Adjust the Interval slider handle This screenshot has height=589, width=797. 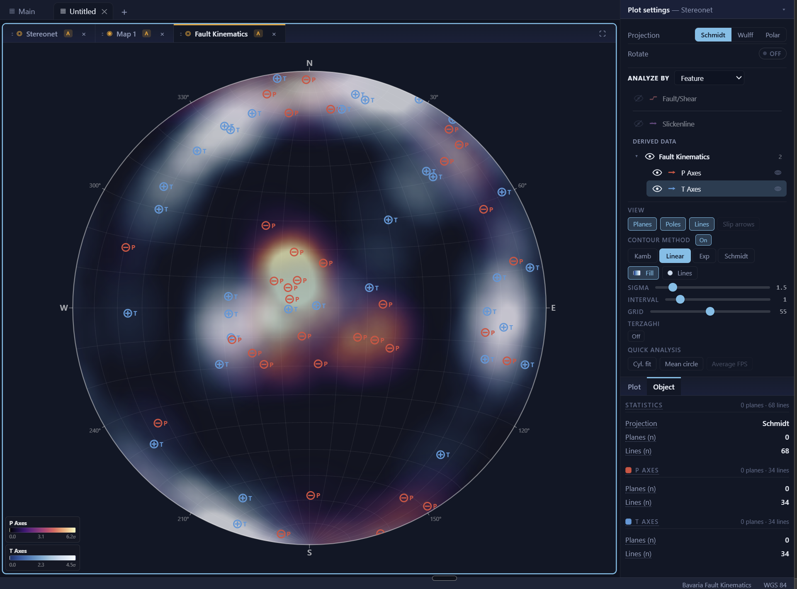coord(680,299)
